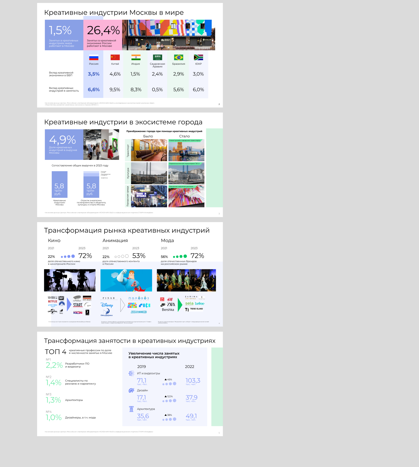Click the Disney logo
Image resolution: width=419 pixels, height=467 pixels.
107,305
